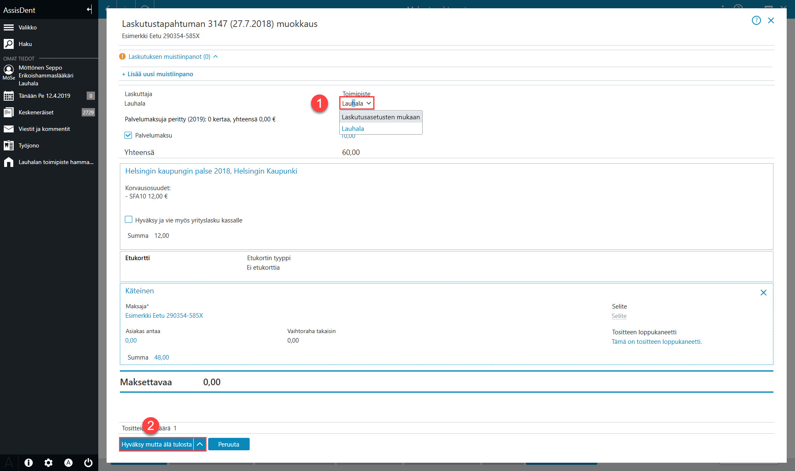Open the Toimipiste Lauhala dropdown
Screen dimensions: 795x471
(x=357, y=103)
